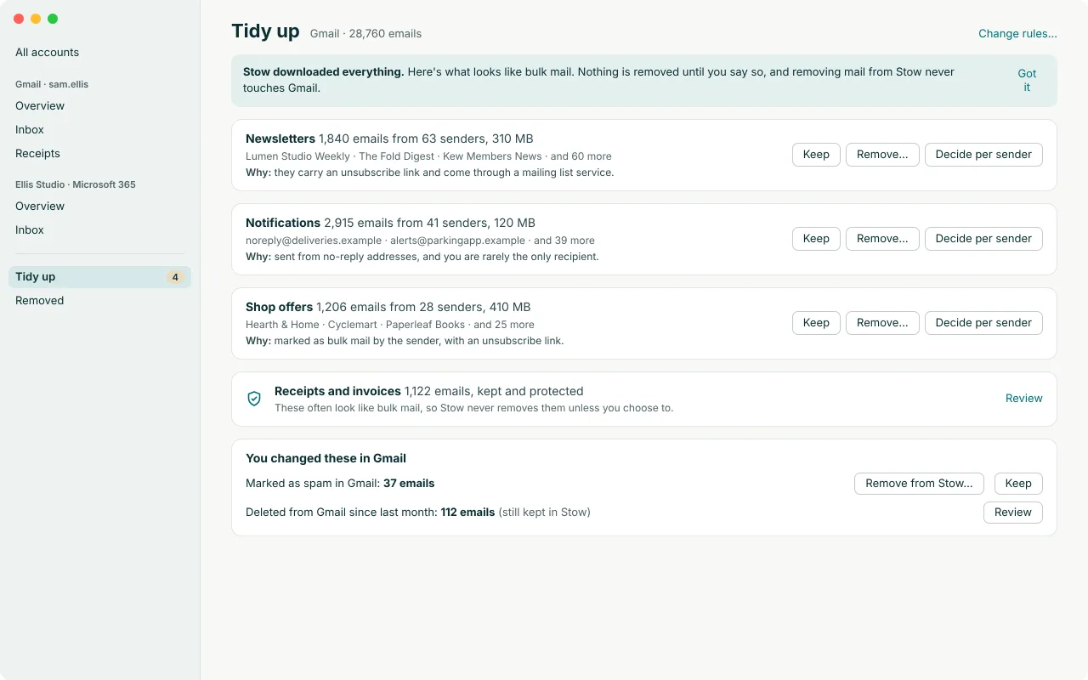
Task: Dismiss the banner with Got it
Action: coord(1027,81)
